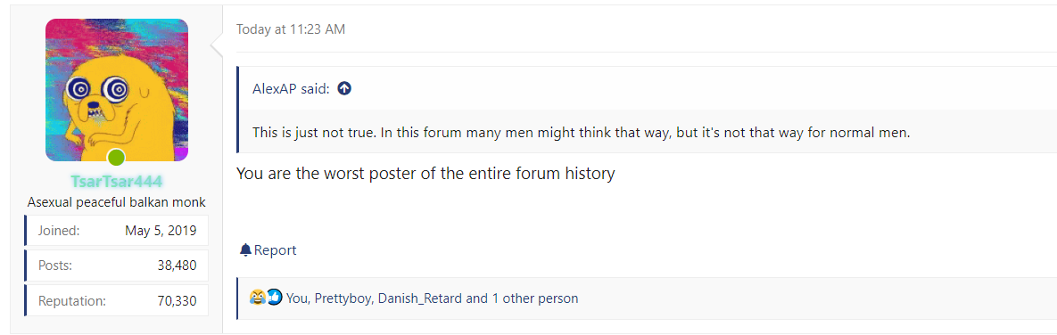Click the 'AlexAP said:' quote header
The image size is (1057, 335).
[291, 89]
